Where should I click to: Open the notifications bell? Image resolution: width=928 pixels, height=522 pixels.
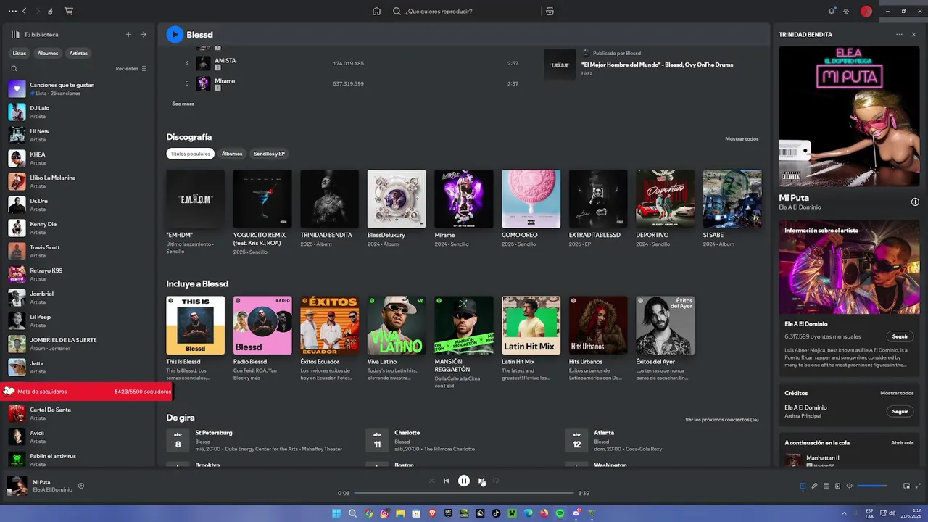coord(832,12)
